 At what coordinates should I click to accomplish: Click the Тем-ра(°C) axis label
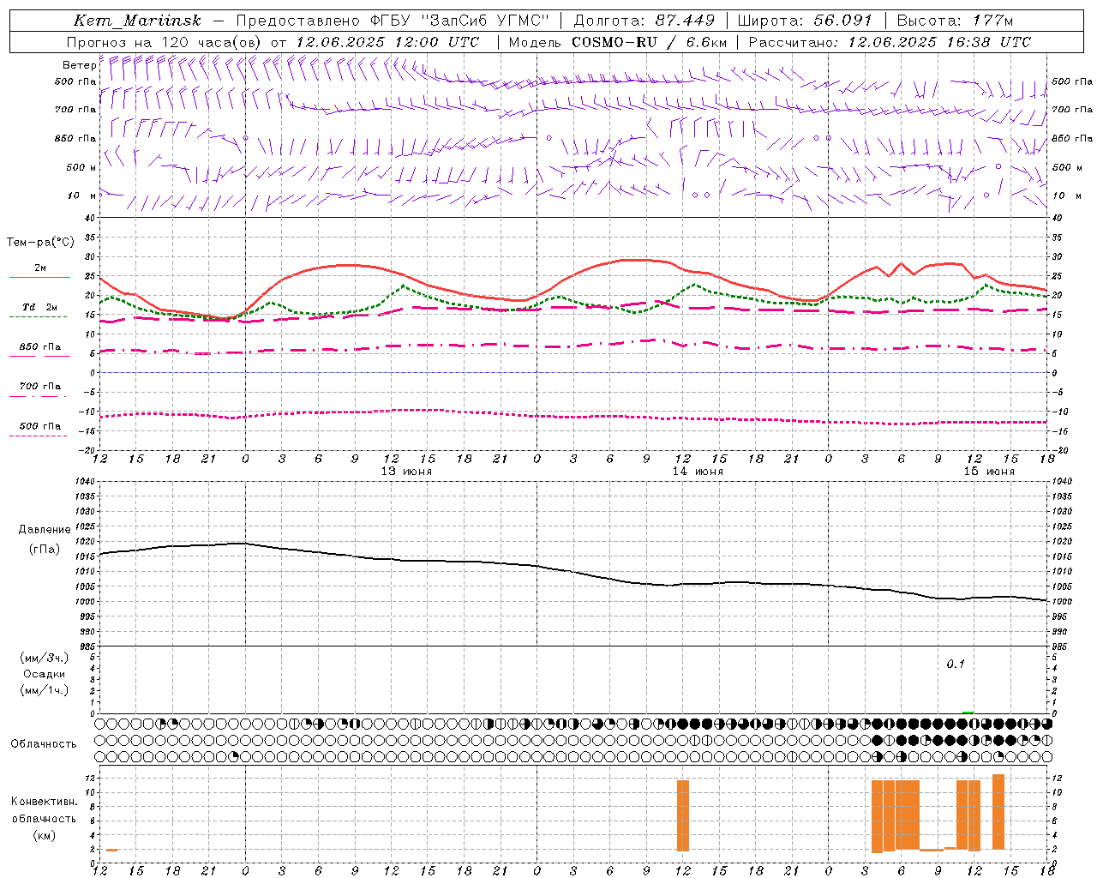click(40, 243)
